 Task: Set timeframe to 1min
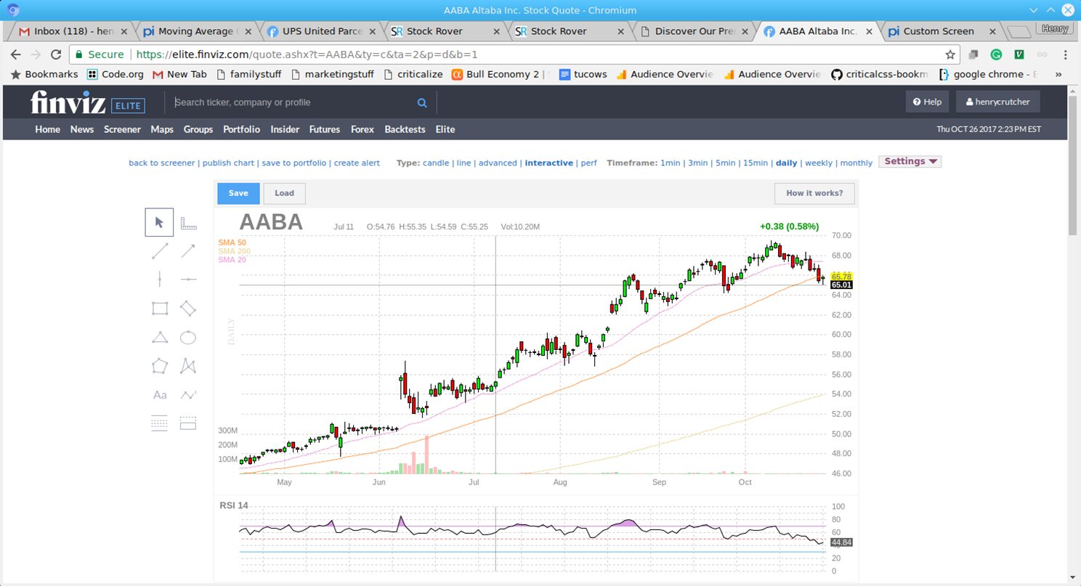[x=671, y=163]
